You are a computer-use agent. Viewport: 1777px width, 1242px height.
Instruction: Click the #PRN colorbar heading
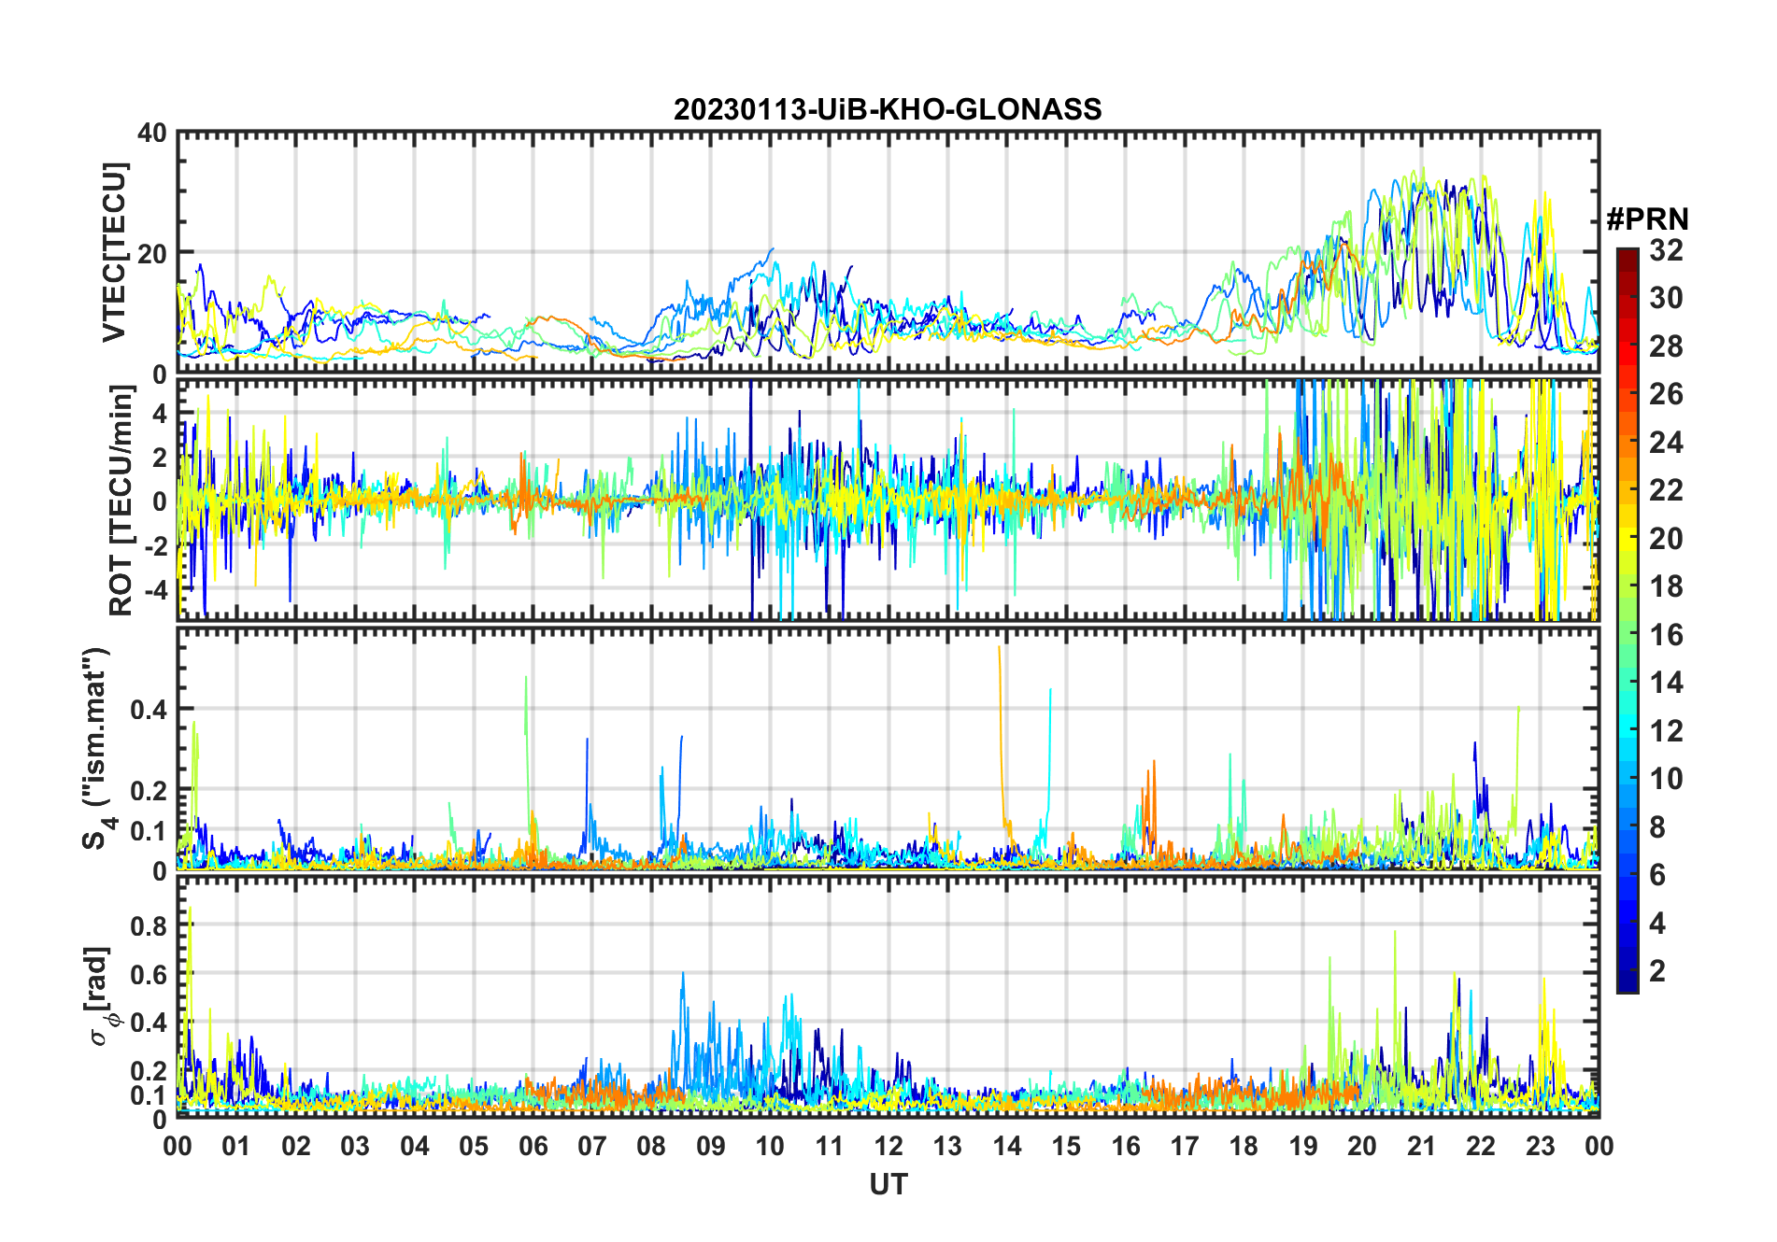point(1648,219)
